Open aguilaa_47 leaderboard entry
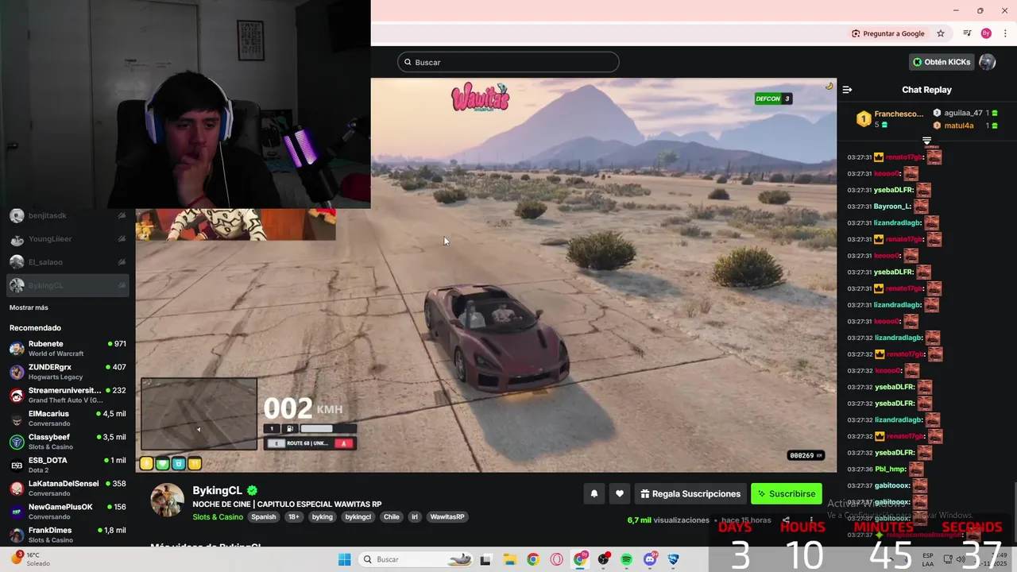This screenshot has width=1017, height=572. pyautogui.click(x=965, y=114)
